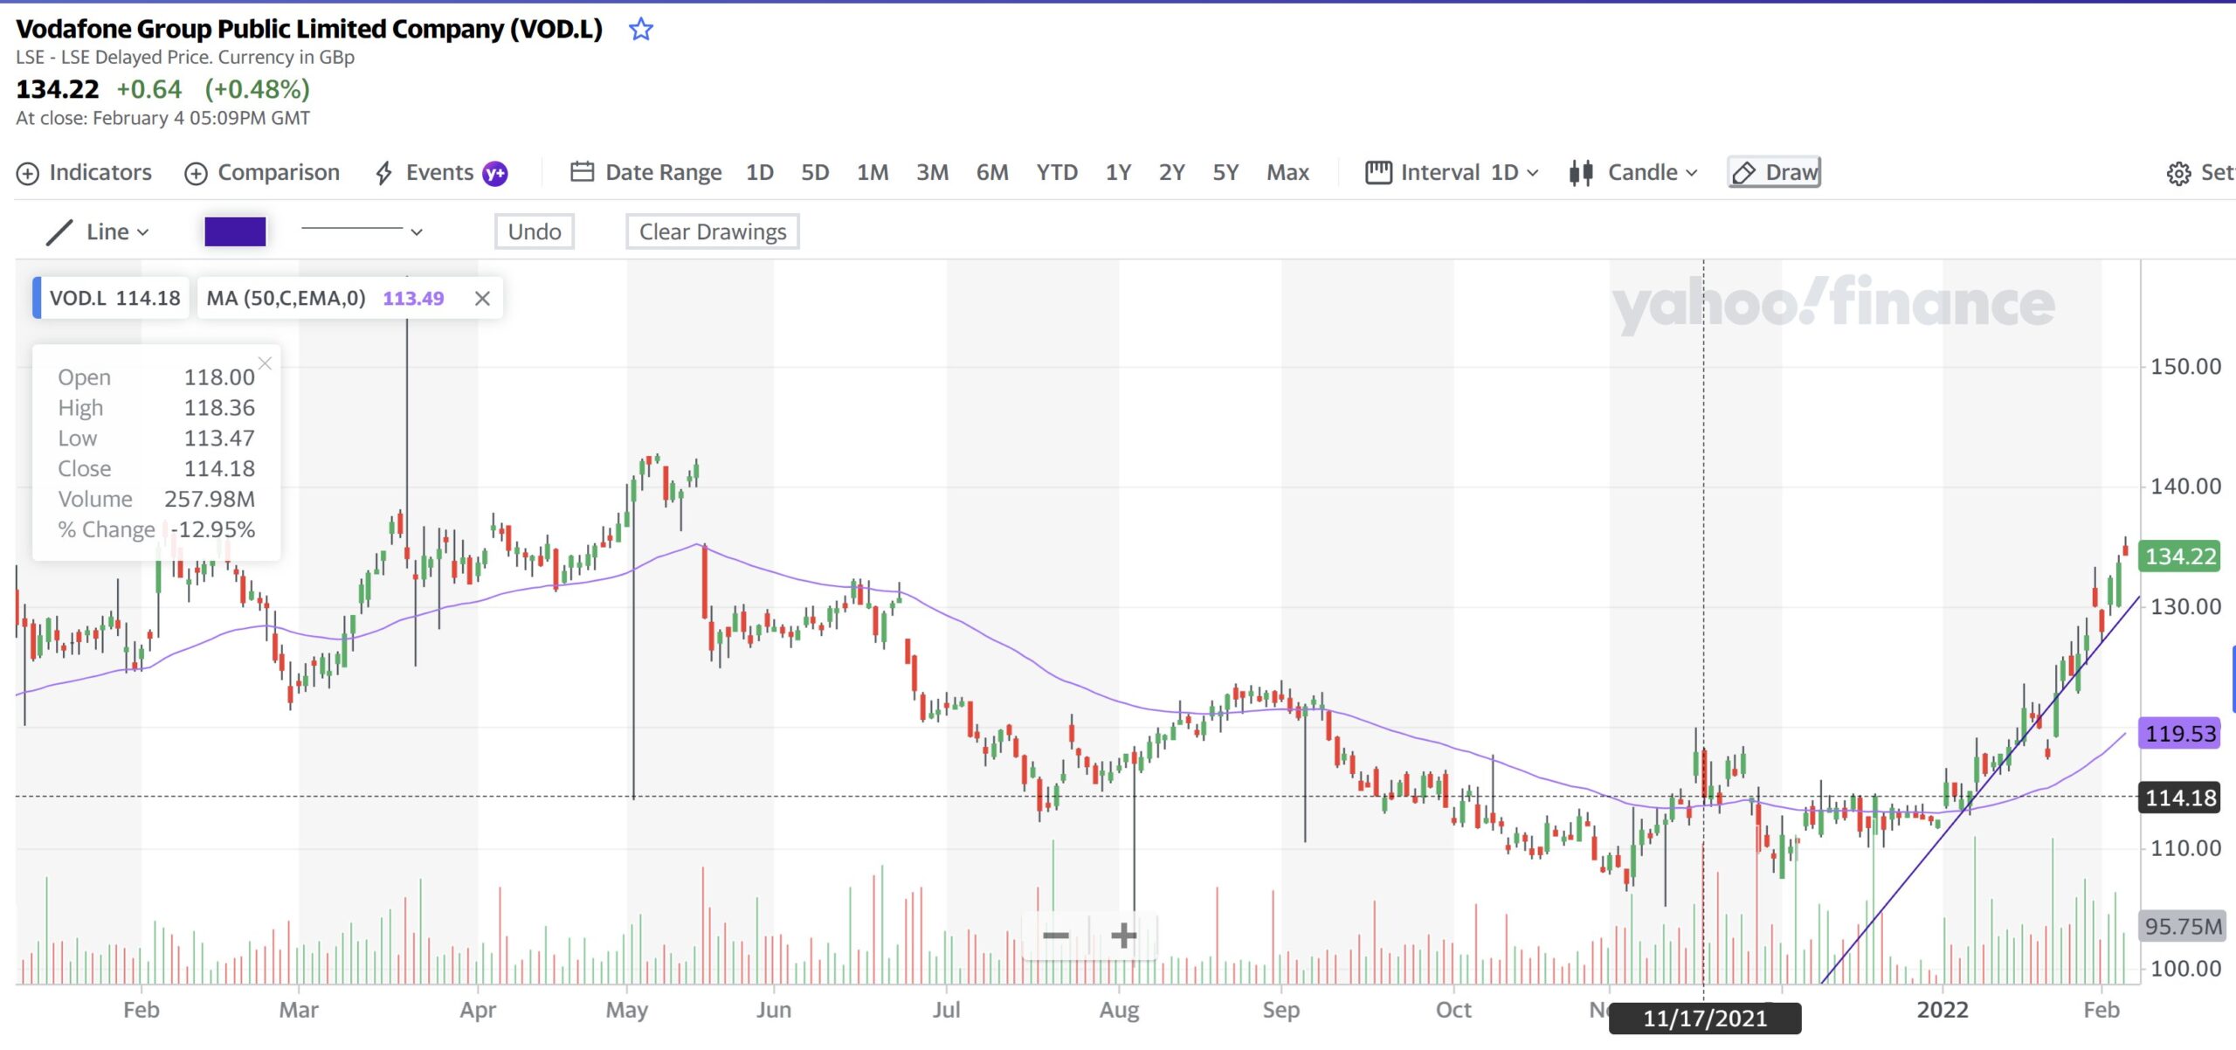
Task: Select the 1Y date range
Action: [x=1118, y=173]
